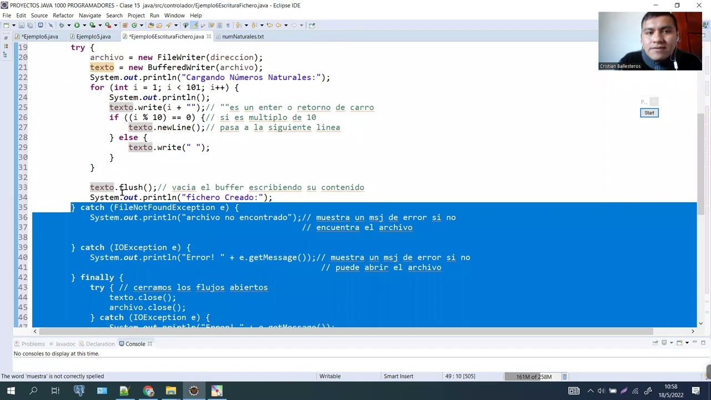This screenshot has height=400, width=711.
Task: Toggle Skip All Breakpoints
Action: point(51,25)
